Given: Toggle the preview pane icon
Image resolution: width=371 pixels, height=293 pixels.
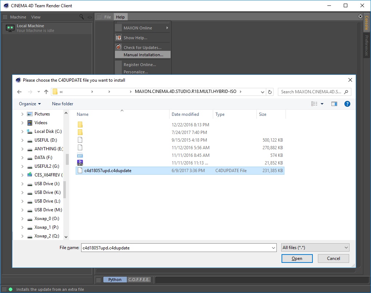Looking at the screenshot, I should click(334, 104).
